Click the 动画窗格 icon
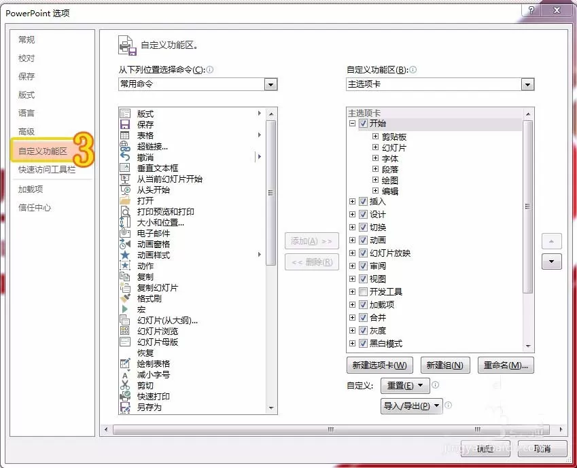The image size is (577, 468). click(125, 244)
